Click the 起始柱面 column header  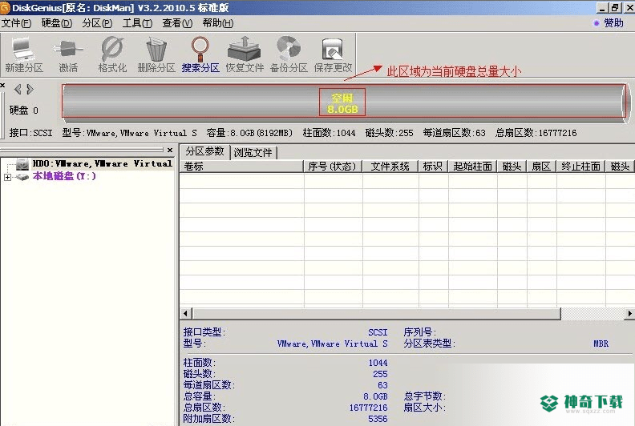(x=472, y=167)
